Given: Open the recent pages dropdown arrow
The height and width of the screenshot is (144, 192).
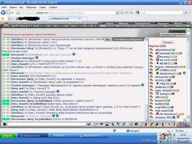Looking at the screenshot, I should coord(12,13).
